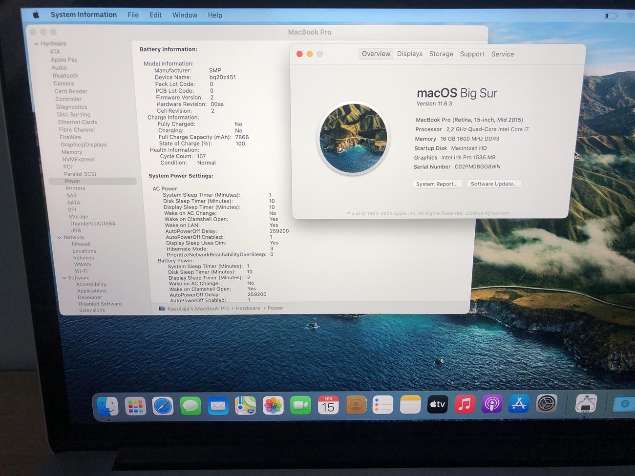Image resolution: width=635 pixels, height=476 pixels.
Task: Select Printers in the sidebar
Action: 75,188
